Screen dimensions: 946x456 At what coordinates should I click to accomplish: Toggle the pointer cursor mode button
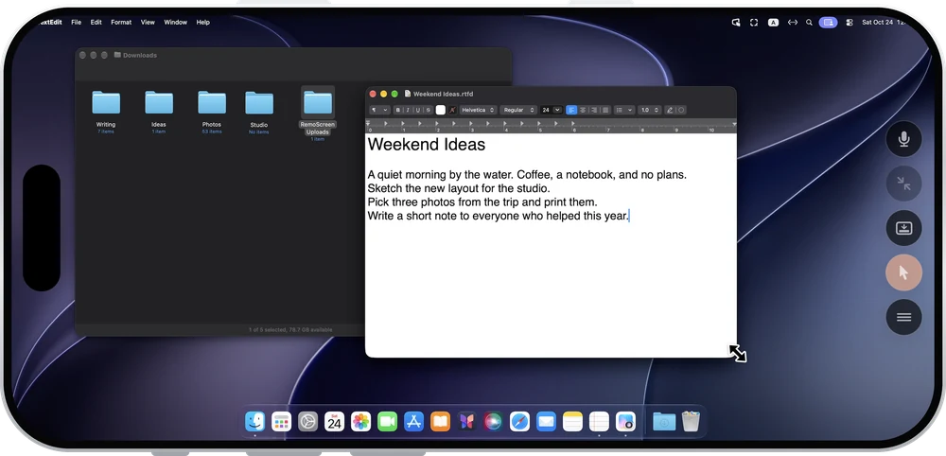(x=903, y=272)
